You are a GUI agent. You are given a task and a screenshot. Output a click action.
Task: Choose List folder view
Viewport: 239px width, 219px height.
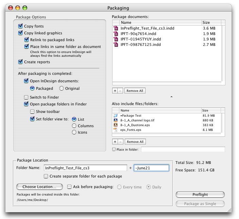click(74, 119)
